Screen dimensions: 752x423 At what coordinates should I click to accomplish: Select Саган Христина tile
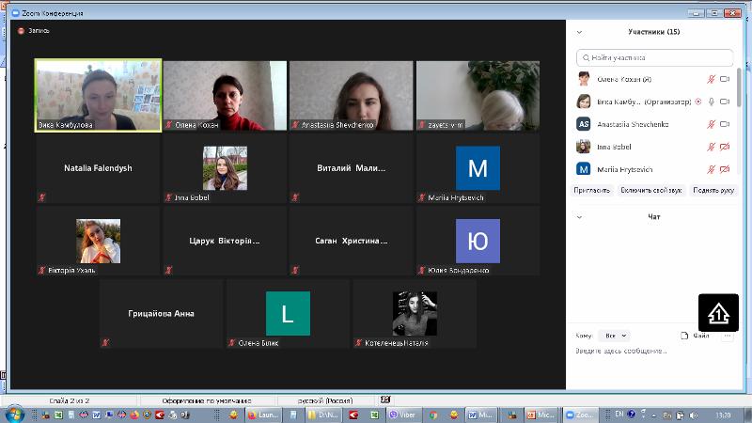pyautogui.click(x=351, y=241)
